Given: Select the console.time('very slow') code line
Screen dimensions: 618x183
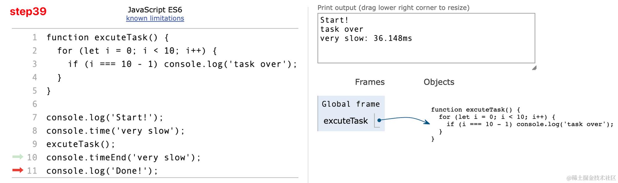Looking at the screenshot, I should coord(115,131).
